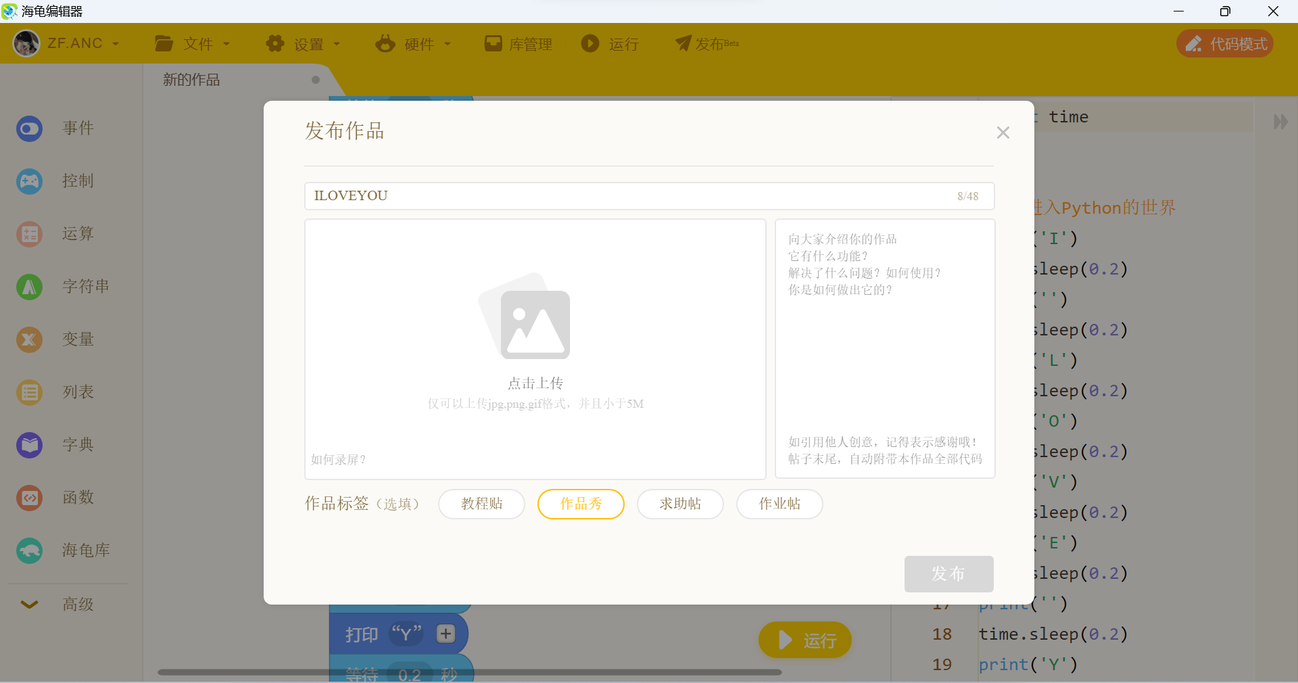Click the image upload placeholder icon
This screenshot has width=1298, height=683.
pos(525,316)
